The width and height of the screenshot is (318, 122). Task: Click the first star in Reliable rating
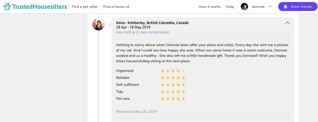pos(163,78)
